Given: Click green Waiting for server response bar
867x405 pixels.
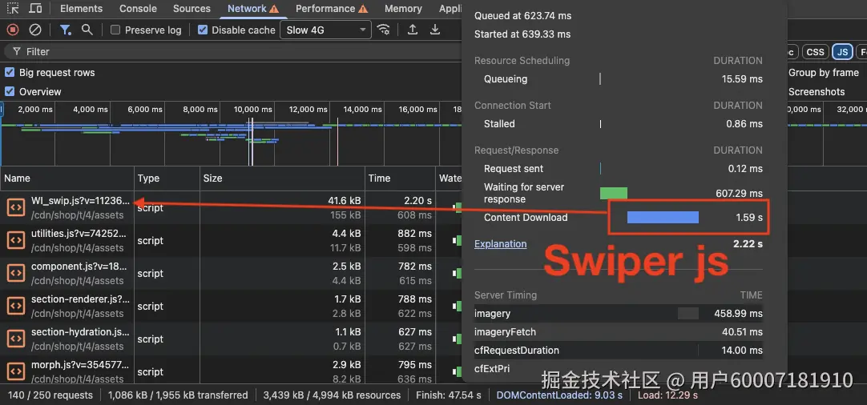Looking at the screenshot, I should [x=614, y=193].
